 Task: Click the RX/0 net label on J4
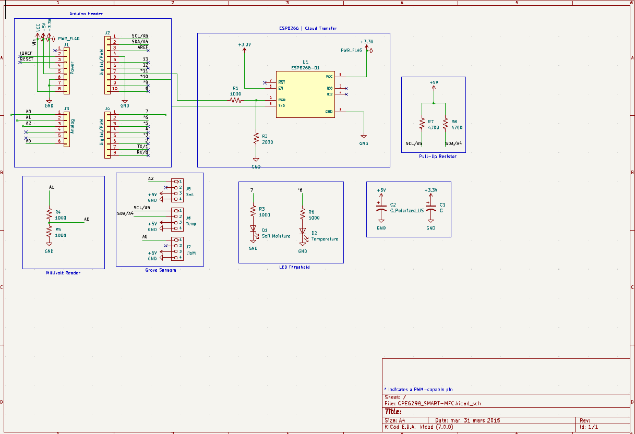click(x=142, y=152)
